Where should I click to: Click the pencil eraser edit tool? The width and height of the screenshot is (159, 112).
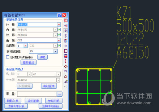click(x=66, y=82)
